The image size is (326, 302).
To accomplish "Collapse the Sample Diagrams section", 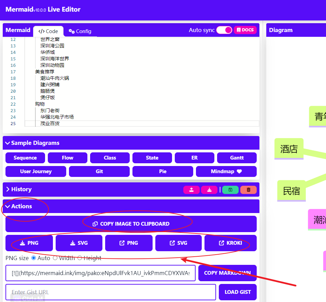I will (8, 143).
